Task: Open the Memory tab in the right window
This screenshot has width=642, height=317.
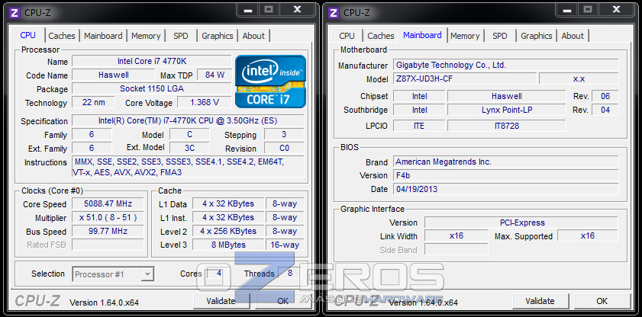Action: click(465, 36)
